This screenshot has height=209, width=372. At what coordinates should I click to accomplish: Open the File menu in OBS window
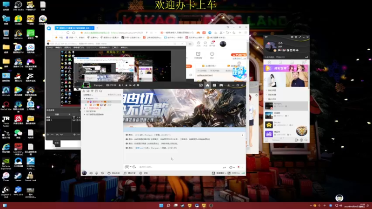tap(50, 48)
